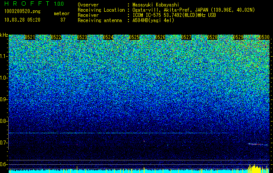The width and height of the screenshot is (273, 173).
Task: Click the long meteor echo near 0529
Action: click(258, 144)
